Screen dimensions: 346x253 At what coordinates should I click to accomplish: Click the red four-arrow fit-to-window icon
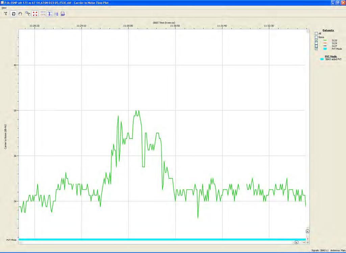point(35,14)
